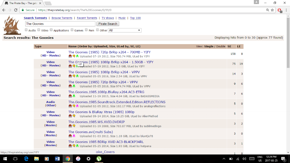Click green skull on AC3-ETRG BADASSMEDIA row

[x=74, y=96]
